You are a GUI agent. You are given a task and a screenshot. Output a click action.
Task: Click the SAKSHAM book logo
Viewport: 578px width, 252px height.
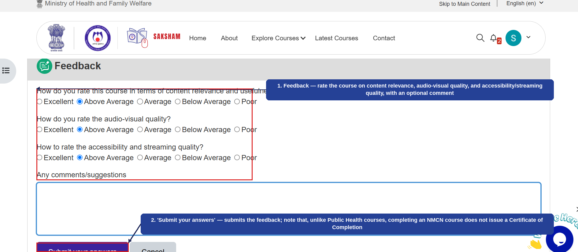[x=138, y=38]
